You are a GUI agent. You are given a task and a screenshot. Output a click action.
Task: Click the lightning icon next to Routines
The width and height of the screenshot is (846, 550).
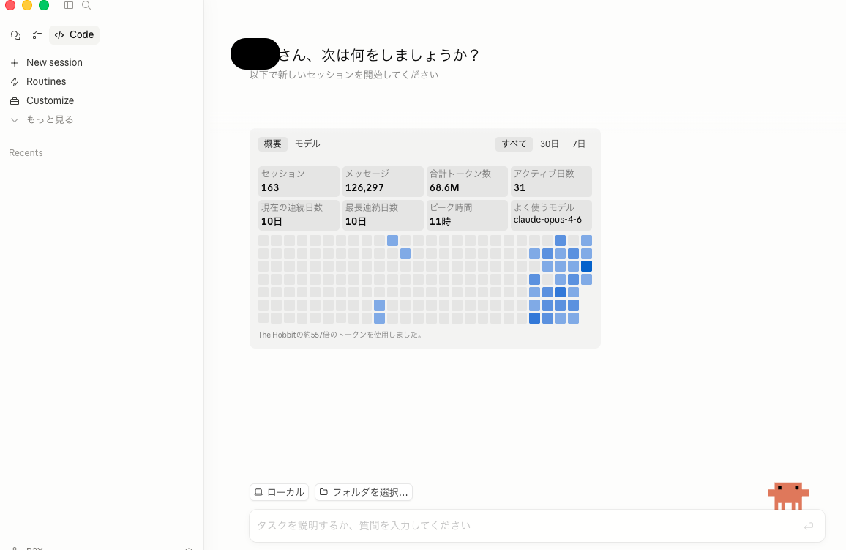point(15,81)
